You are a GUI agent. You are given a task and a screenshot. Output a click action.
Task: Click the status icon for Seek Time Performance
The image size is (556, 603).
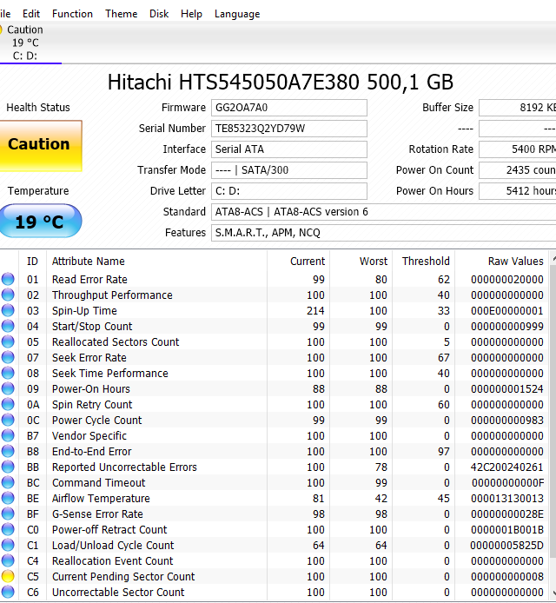pos(8,373)
